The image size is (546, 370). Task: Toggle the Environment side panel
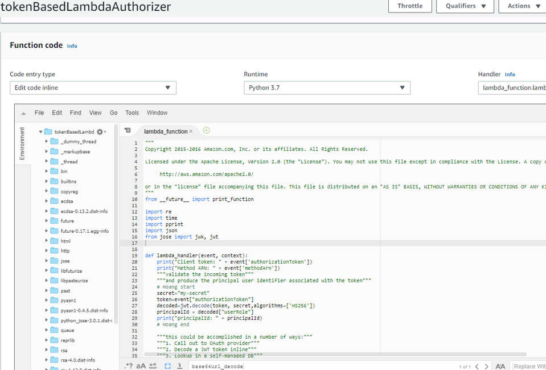click(22, 143)
